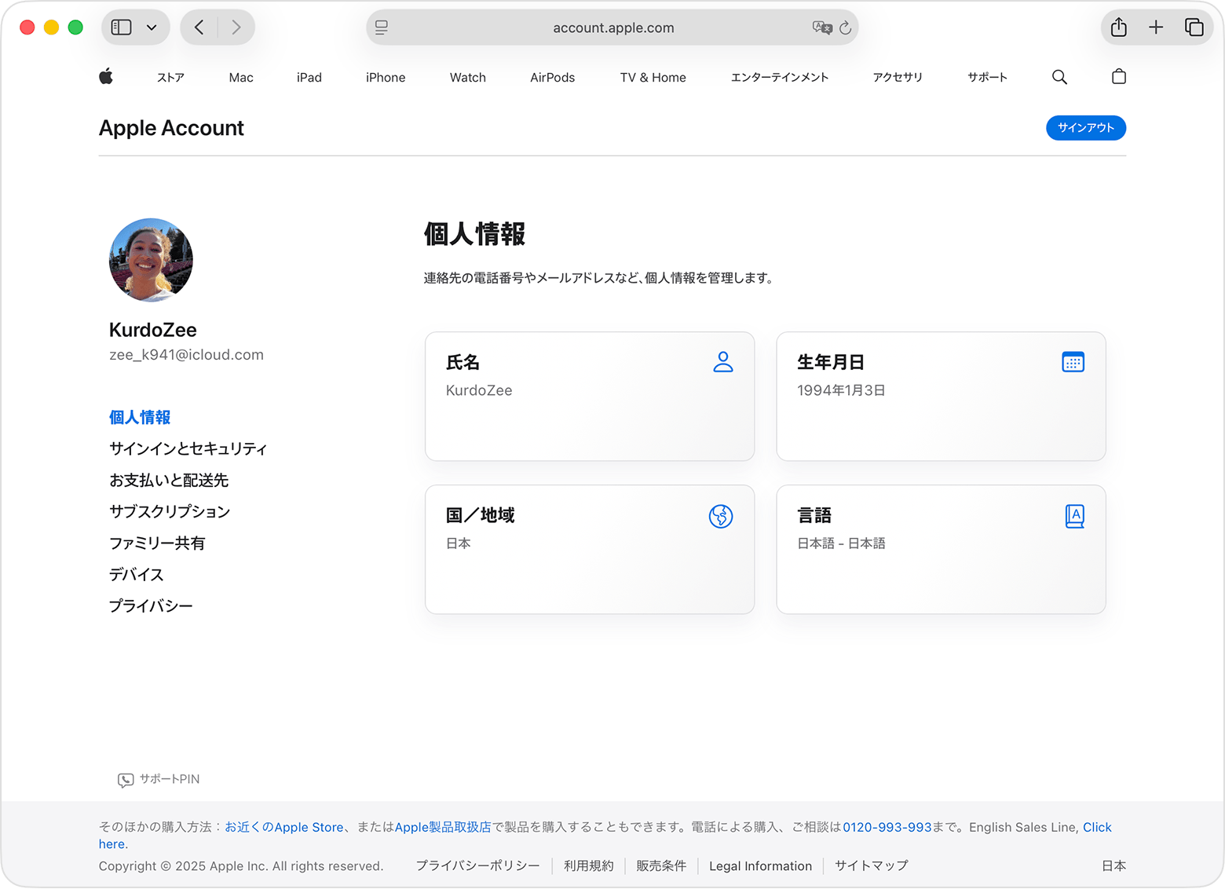The width and height of the screenshot is (1225, 889).
Task: Select お支払いと配送先 in the sidebar
Action: (169, 480)
